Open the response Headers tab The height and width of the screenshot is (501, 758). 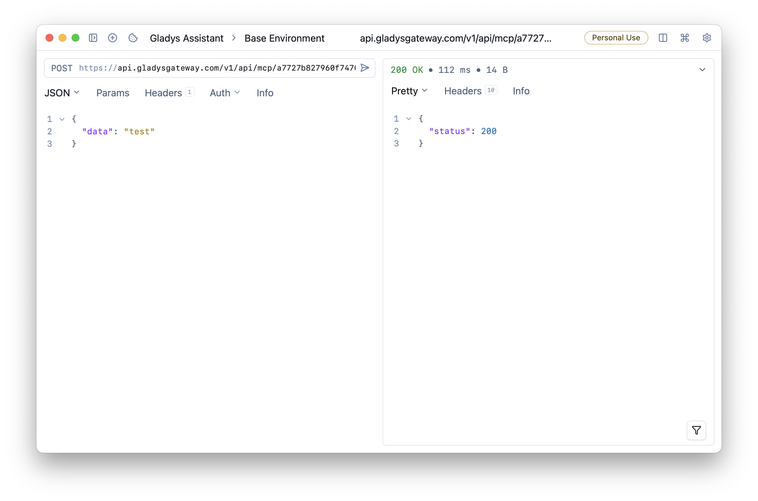(463, 91)
